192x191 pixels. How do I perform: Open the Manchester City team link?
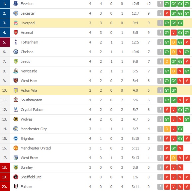coord(34,129)
